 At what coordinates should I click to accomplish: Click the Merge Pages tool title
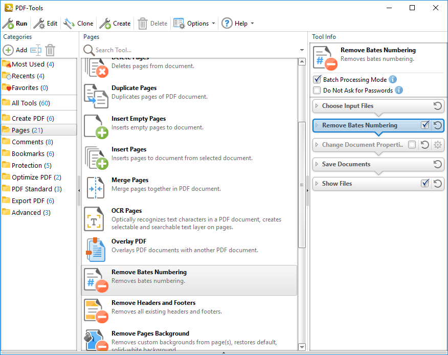click(130, 180)
